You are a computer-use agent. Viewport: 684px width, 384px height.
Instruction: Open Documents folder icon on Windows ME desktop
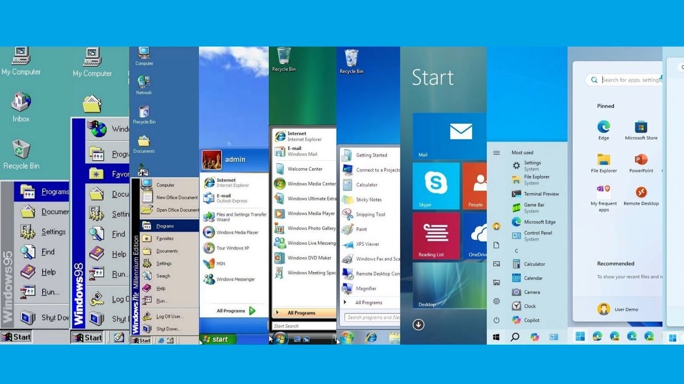coord(144,144)
